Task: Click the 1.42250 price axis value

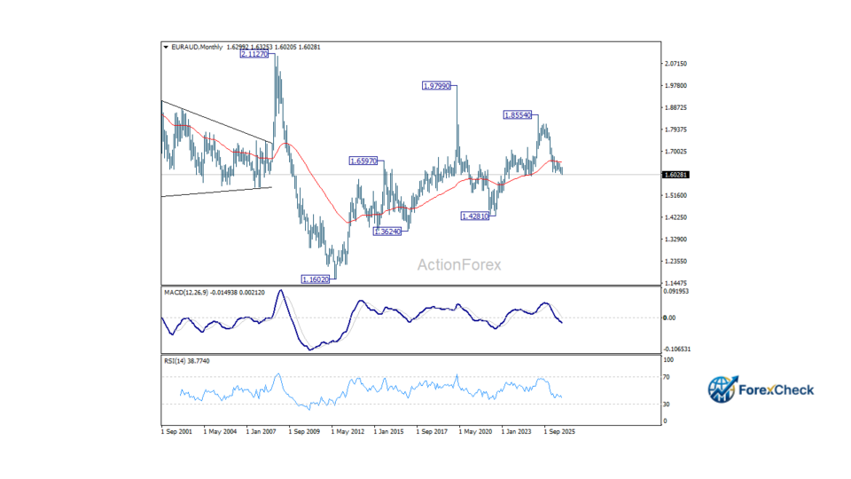Action: [x=675, y=217]
